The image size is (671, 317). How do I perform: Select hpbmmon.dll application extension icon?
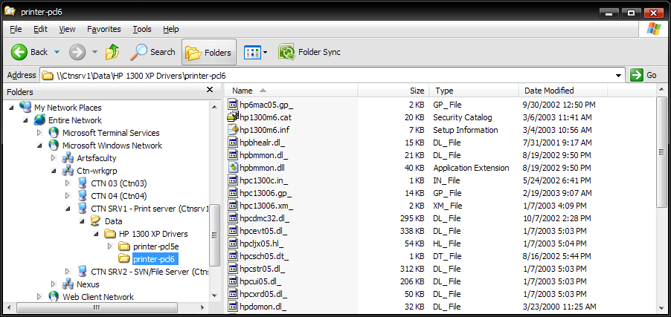(x=233, y=168)
